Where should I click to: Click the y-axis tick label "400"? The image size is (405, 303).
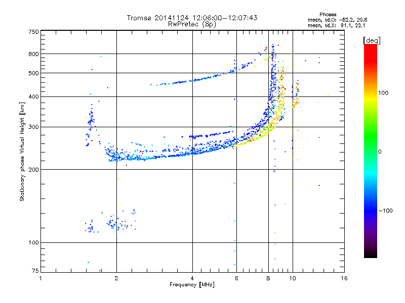coord(33,96)
